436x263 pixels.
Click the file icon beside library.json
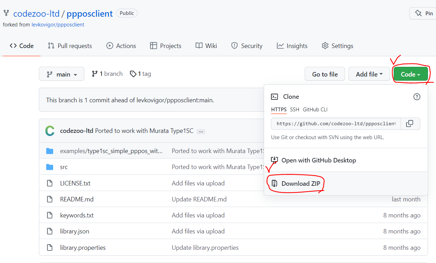[50, 231]
